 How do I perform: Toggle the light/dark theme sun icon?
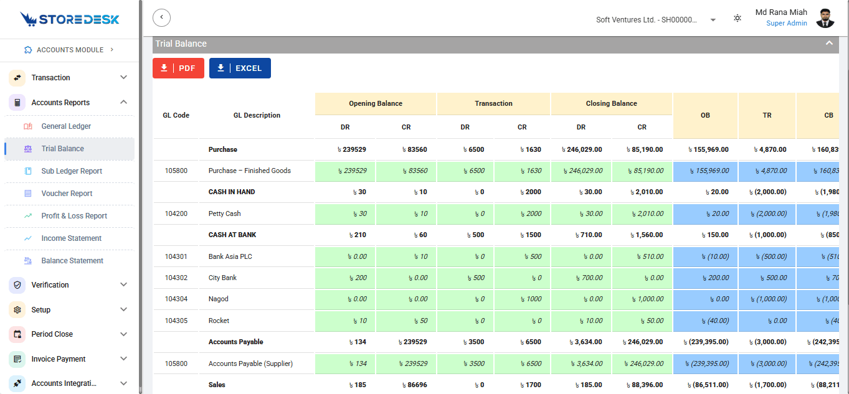(738, 18)
